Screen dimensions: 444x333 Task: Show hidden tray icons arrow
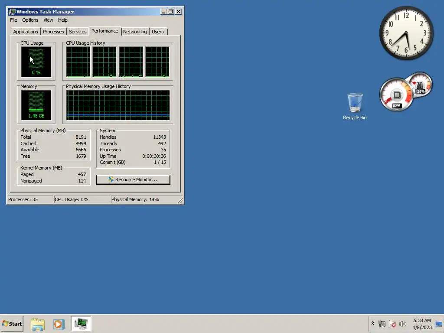pyautogui.click(x=372, y=323)
